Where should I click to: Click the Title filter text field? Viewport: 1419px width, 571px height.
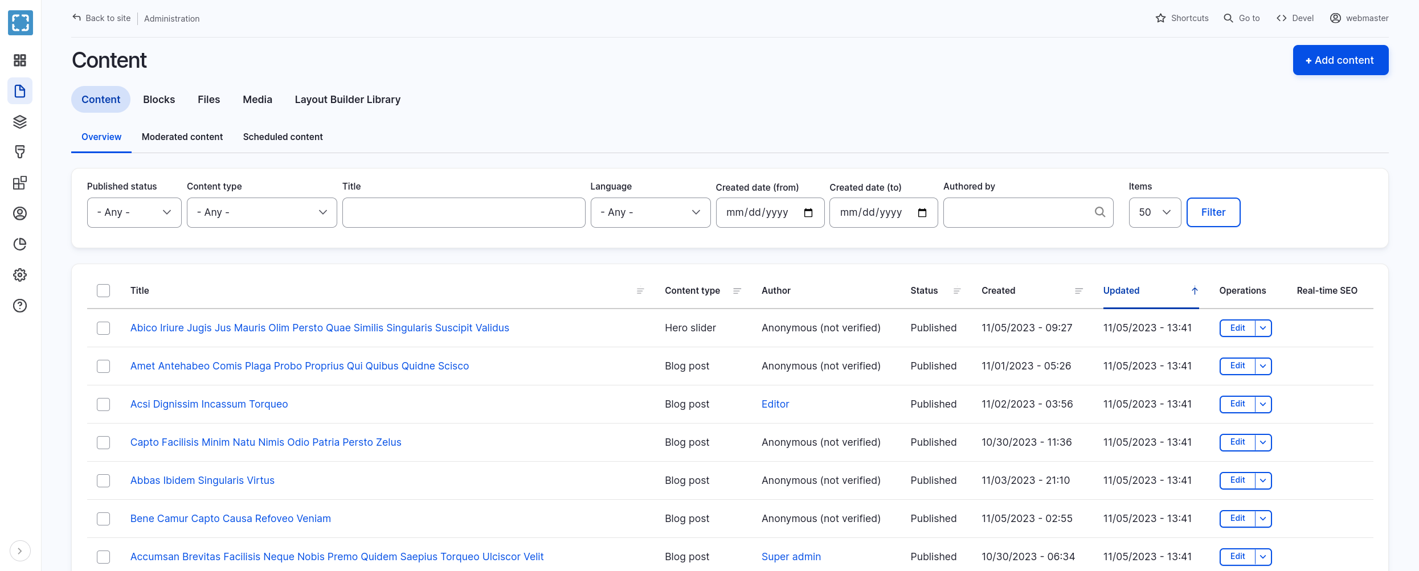click(463, 212)
